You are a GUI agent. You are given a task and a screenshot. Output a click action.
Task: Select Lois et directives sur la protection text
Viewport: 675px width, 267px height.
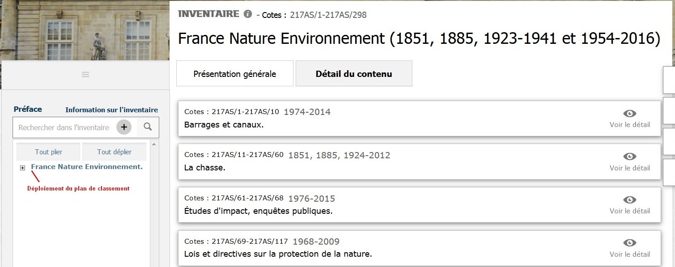click(278, 254)
